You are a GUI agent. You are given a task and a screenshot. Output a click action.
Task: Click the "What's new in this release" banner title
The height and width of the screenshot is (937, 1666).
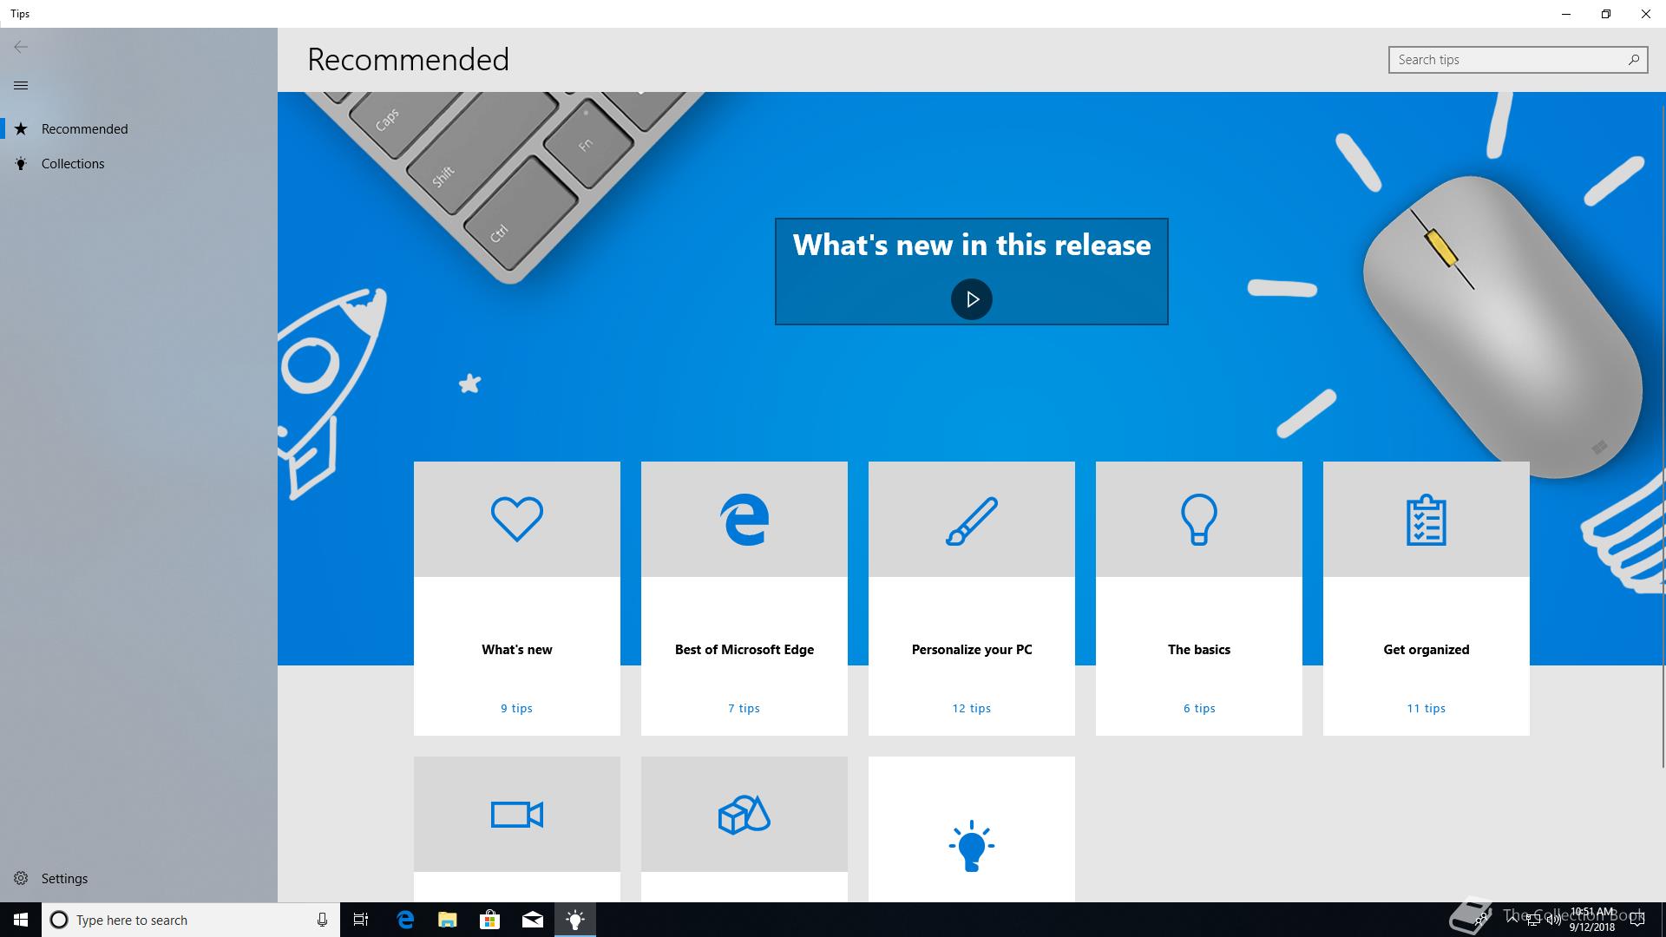pos(972,246)
